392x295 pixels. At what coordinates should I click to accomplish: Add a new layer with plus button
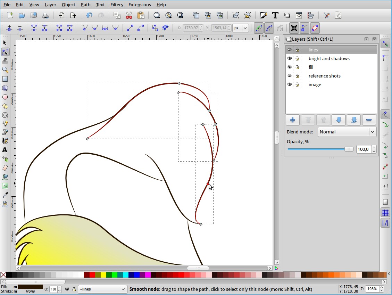[x=292, y=120]
